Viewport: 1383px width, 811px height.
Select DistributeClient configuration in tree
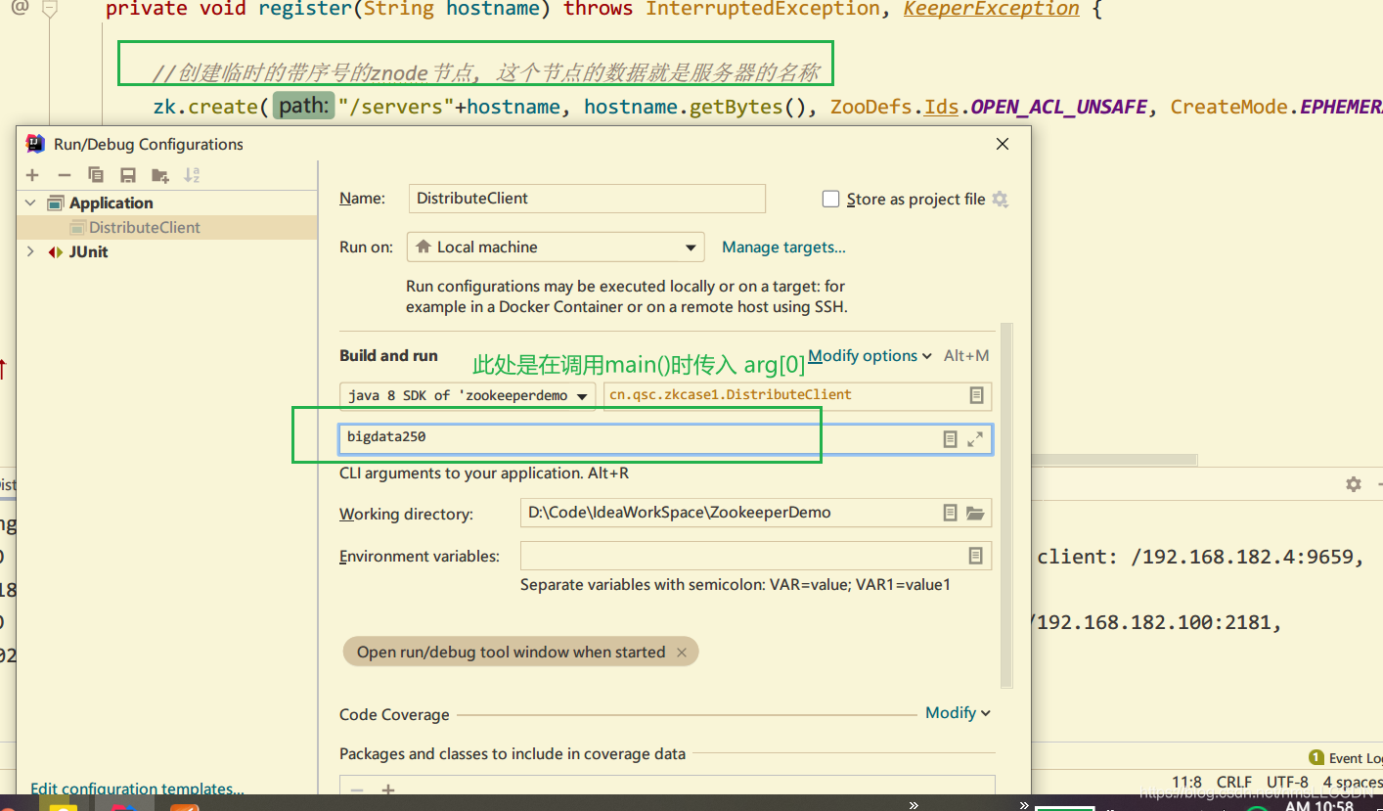pos(166,227)
